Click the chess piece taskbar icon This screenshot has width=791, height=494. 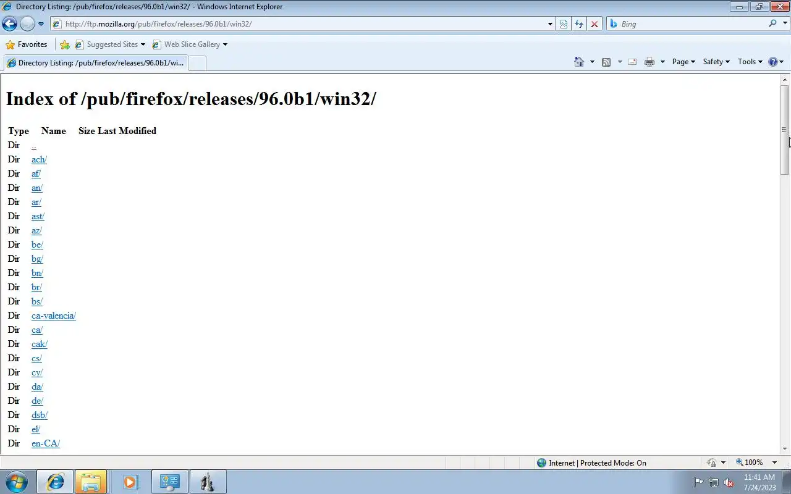[207, 482]
